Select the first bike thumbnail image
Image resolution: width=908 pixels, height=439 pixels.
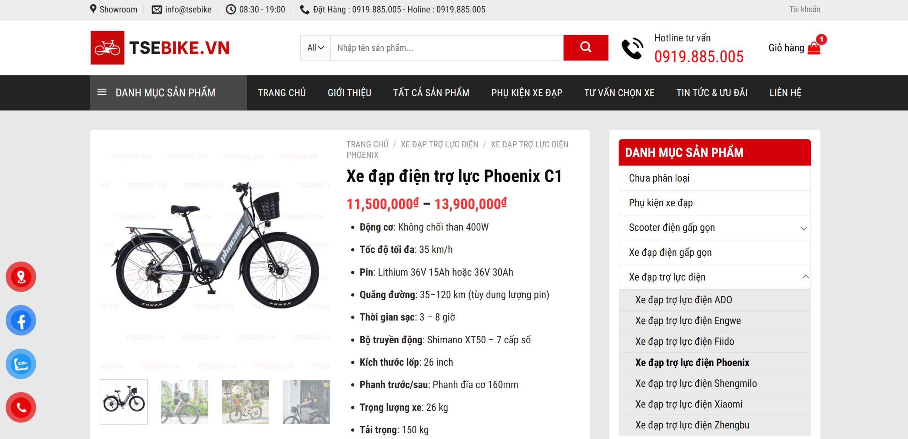123,402
